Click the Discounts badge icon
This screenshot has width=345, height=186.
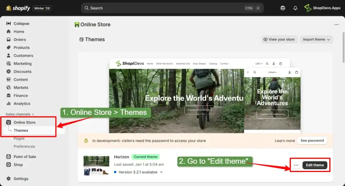pos(8,72)
